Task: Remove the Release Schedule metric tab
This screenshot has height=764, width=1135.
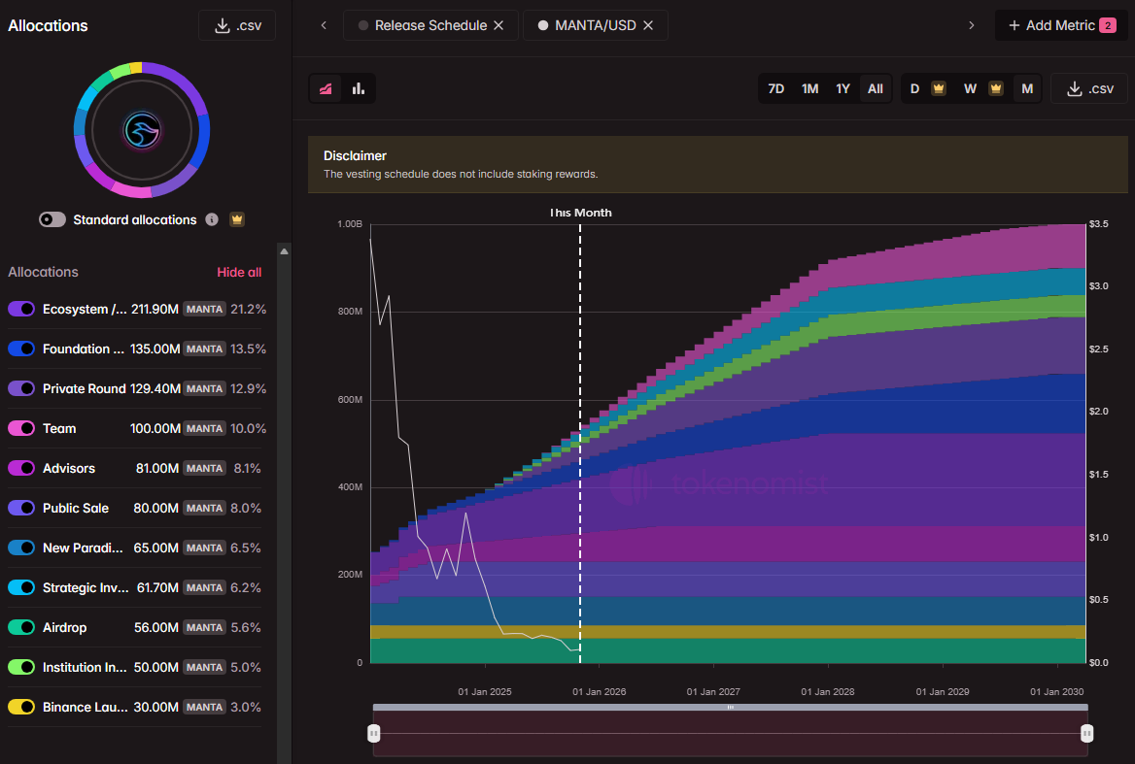Action: pos(499,25)
